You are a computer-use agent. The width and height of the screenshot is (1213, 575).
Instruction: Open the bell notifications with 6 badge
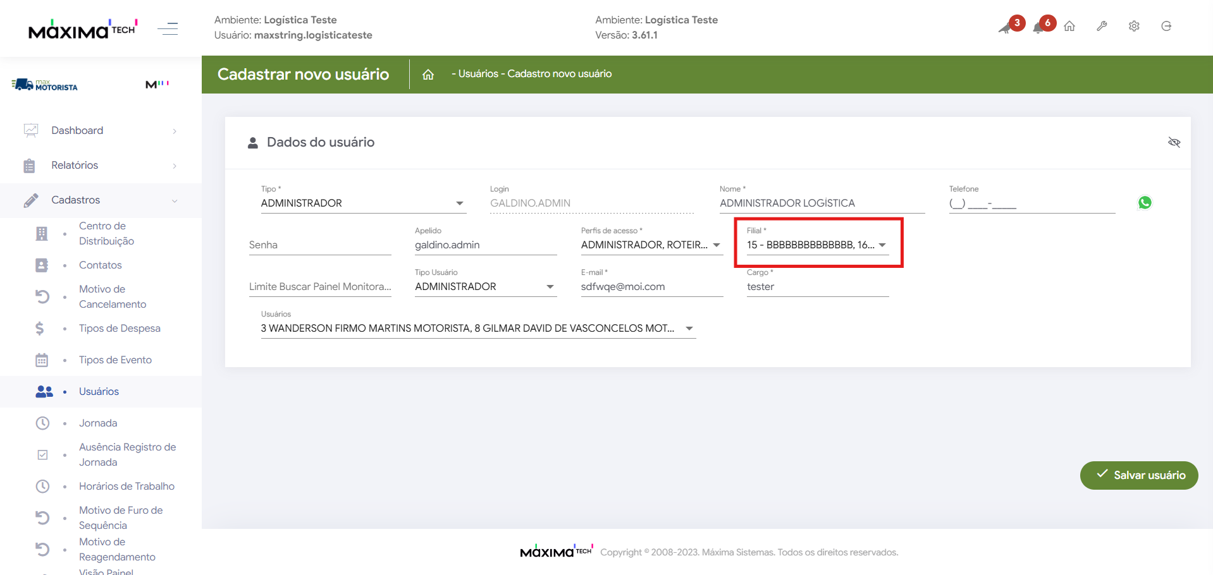tap(1040, 27)
